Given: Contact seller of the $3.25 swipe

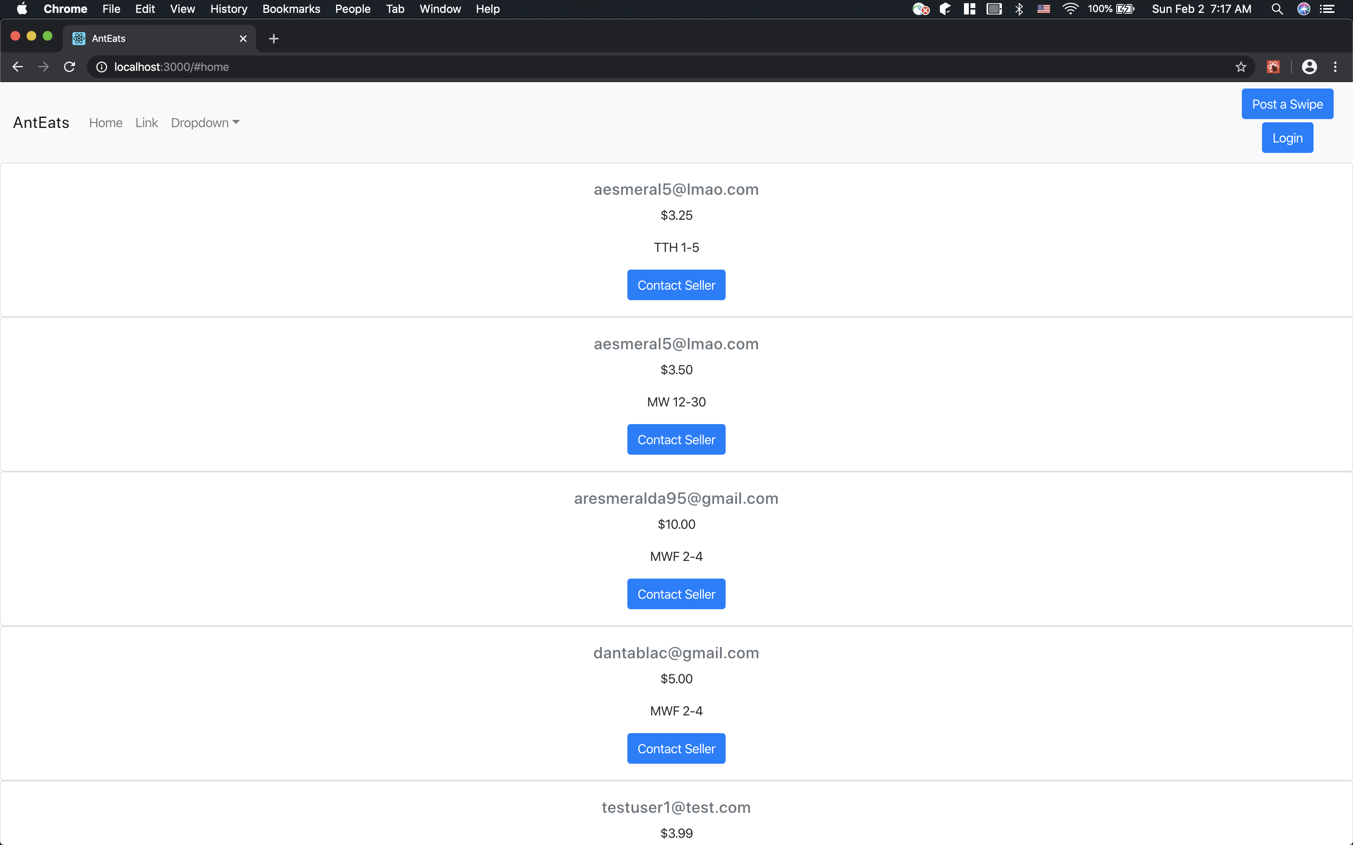Looking at the screenshot, I should 676,286.
